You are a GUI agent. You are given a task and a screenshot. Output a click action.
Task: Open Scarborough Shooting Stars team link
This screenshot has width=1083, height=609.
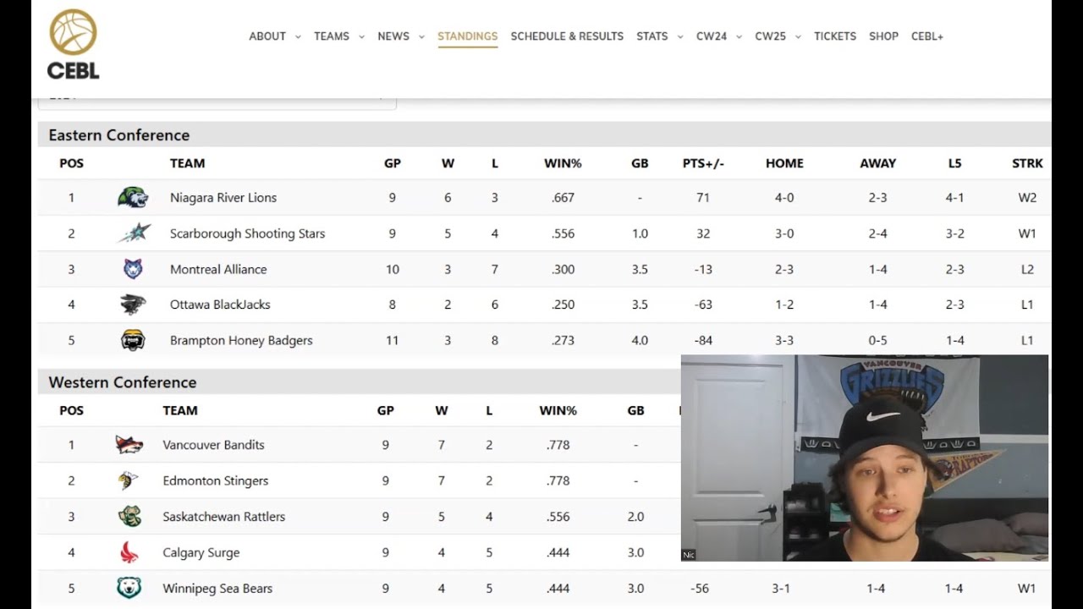tap(247, 233)
